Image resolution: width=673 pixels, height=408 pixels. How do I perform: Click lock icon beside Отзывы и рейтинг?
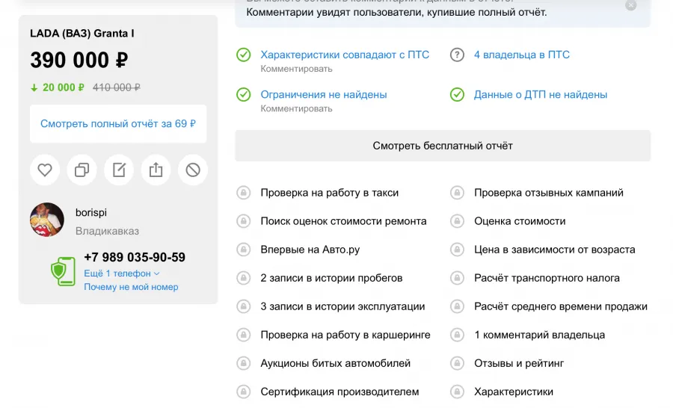click(x=457, y=363)
